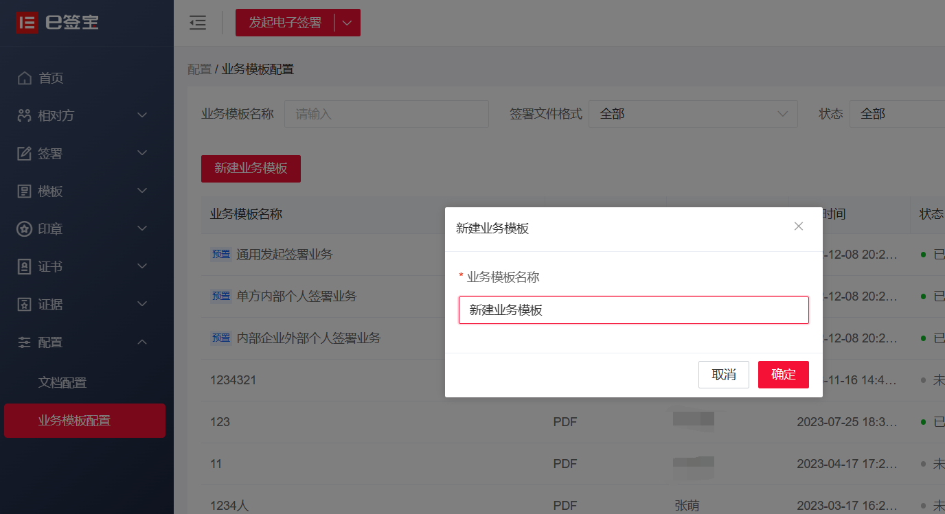The image size is (945, 514).
Task: Expand the 印章 submenu chevron
Action: pos(142,229)
